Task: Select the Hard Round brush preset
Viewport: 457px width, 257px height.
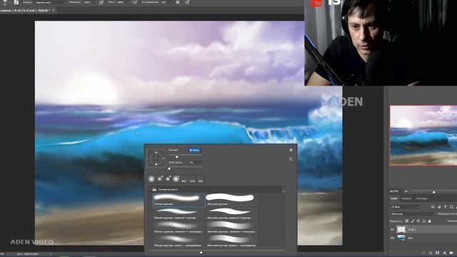Action: (231, 200)
